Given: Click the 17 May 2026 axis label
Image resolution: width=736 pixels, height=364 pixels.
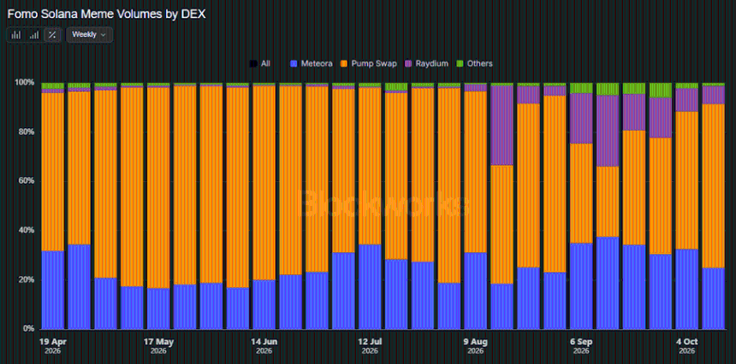Looking at the screenshot, I should [x=158, y=346].
